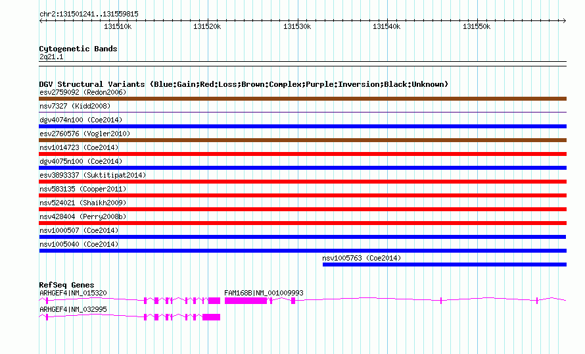Click the RefSeq Genes track title

66,285
